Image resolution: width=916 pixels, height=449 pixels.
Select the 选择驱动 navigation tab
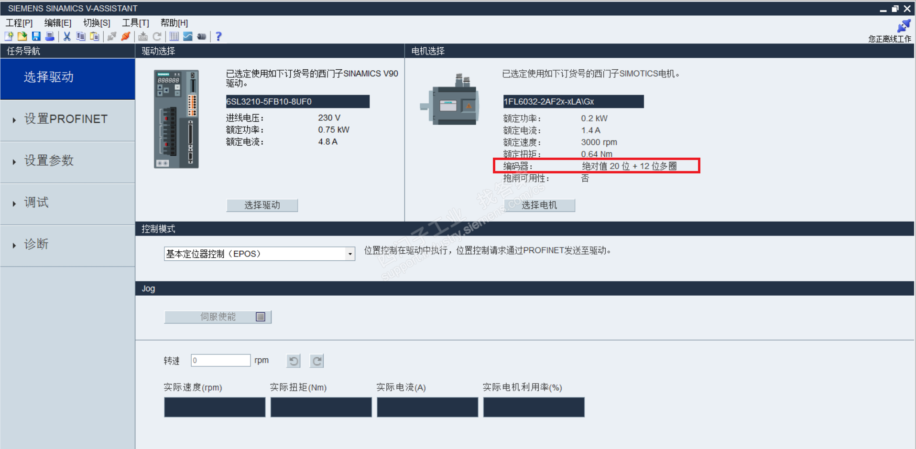click(x=67, y=78)
